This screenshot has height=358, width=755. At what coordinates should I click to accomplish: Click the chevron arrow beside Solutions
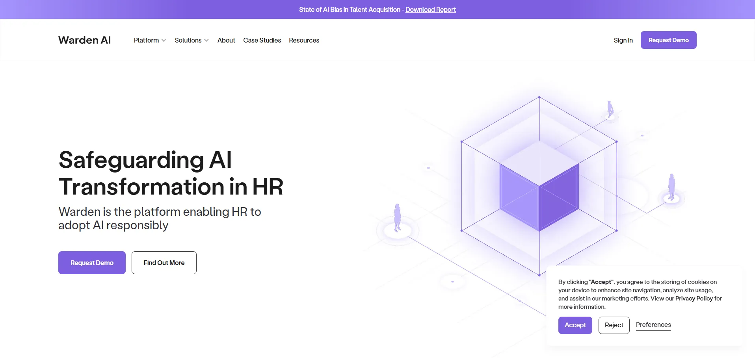pos(206,41)
